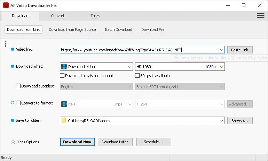Click the app logo in title bar

coord(6,5)
